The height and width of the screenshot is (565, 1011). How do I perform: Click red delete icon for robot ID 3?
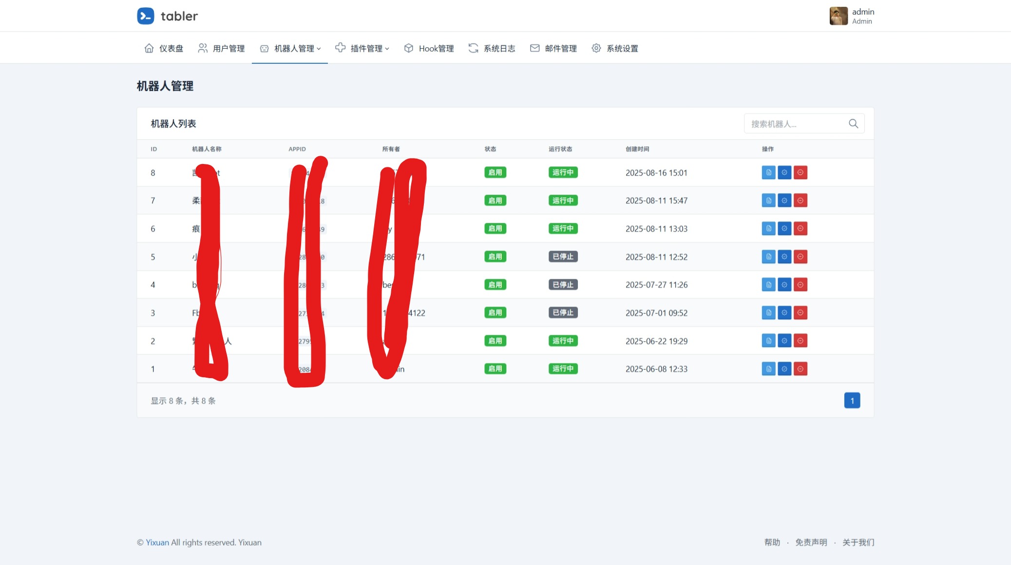click(801, 313)
